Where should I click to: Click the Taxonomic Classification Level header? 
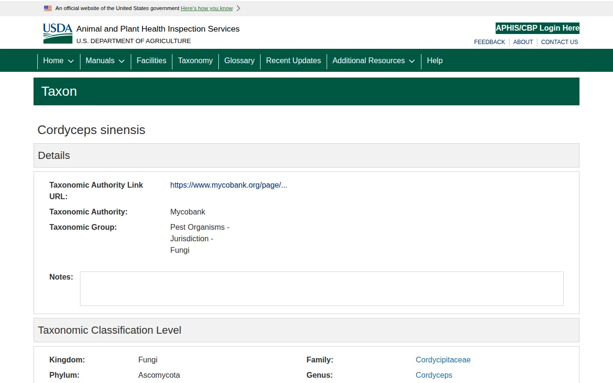coord(306,330)
